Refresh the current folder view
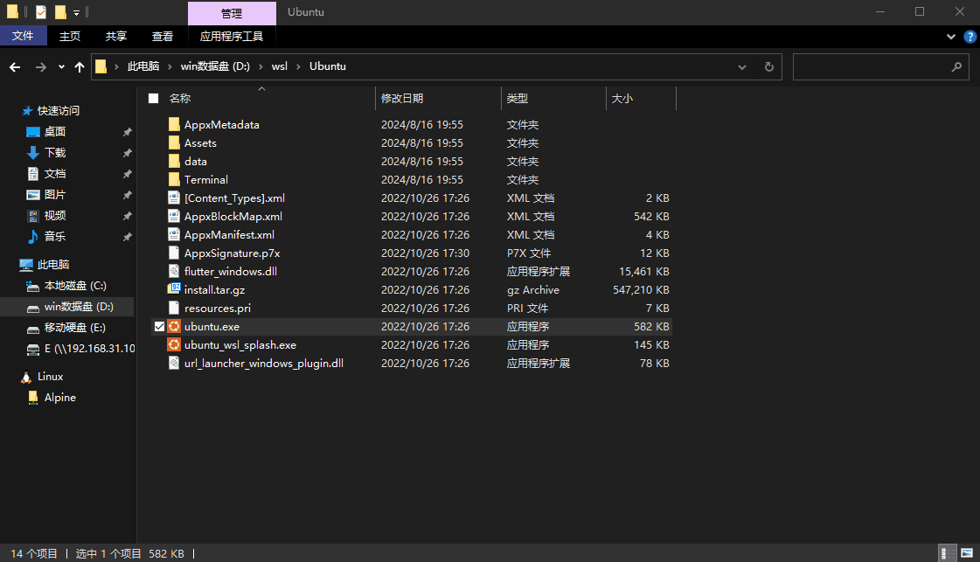The width and height of the screenshot is (980, 562). point(769,67)
